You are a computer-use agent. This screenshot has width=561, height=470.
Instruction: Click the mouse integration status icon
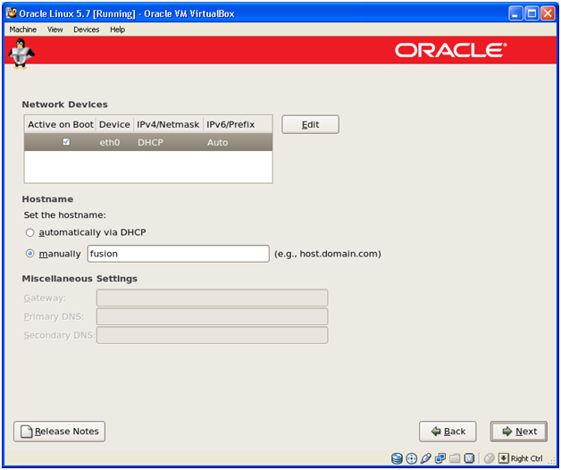[489, 458]
